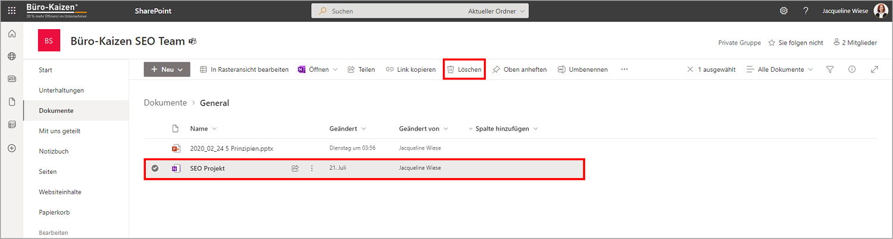This screenshot has height=239, width=893.
Task: Open the three-dot actions on SEO Projekt row
Action: [311, 168]
